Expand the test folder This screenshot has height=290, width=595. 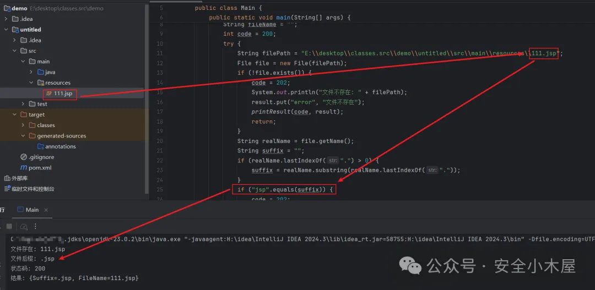pos(23,104)
